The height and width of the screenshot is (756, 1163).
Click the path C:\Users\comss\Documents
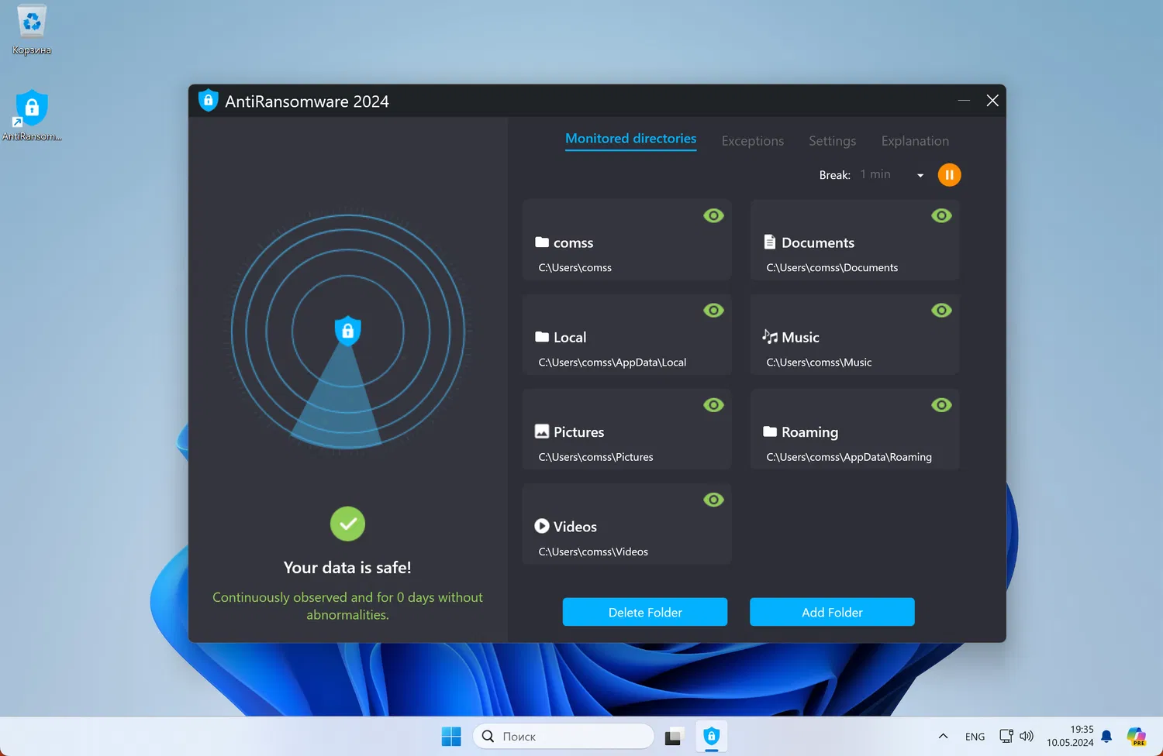click(x=832, y=268)
